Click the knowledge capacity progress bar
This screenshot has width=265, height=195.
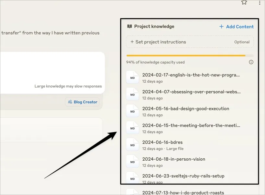[190, 56]
